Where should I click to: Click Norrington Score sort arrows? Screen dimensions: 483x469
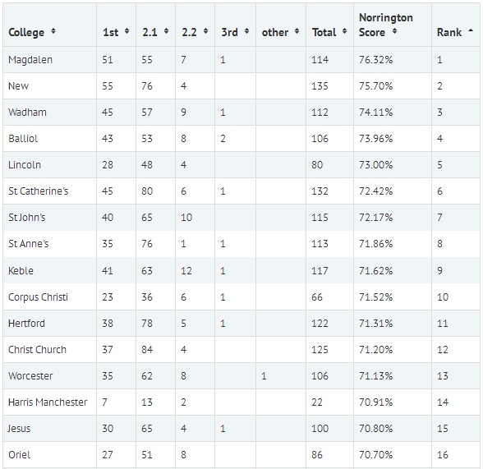click(x=394, y=31)
